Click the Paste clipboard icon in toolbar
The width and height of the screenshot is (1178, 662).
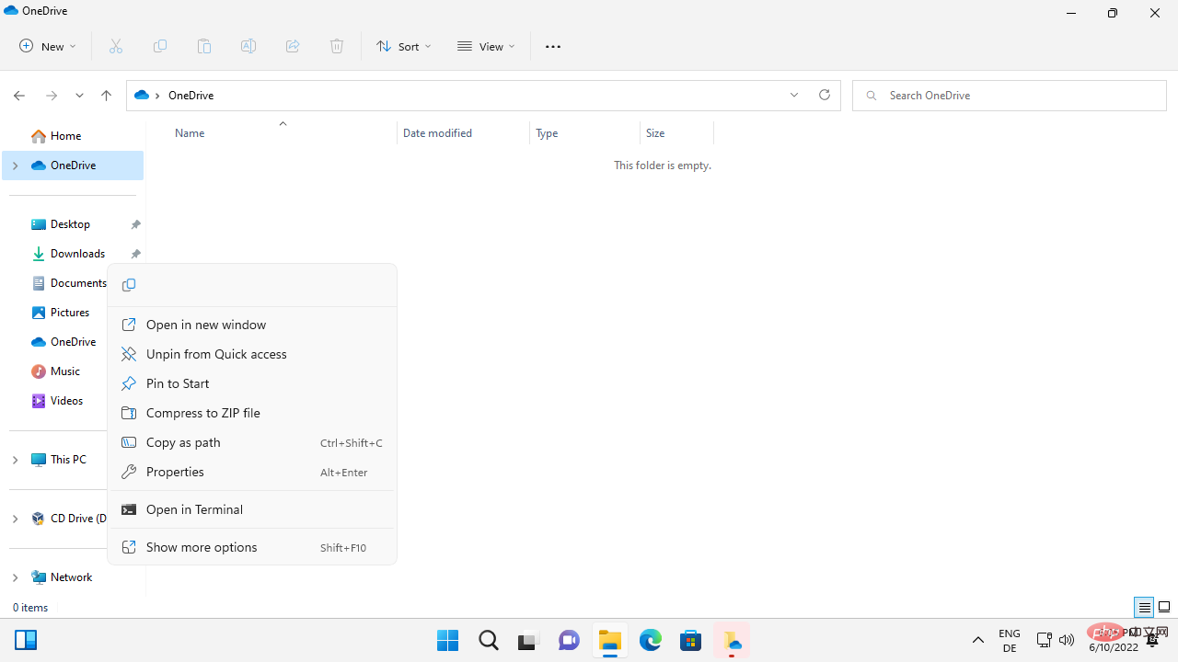(204, 46)
